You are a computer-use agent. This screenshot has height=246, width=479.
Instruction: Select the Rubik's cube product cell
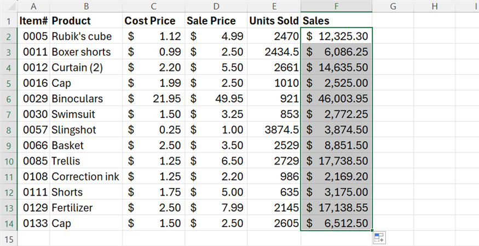pyautogui.click(x=86, y=36)
